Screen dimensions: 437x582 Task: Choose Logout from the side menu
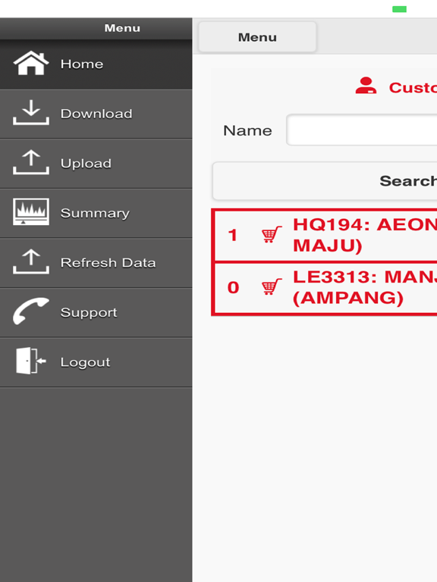tap(96, 363)
